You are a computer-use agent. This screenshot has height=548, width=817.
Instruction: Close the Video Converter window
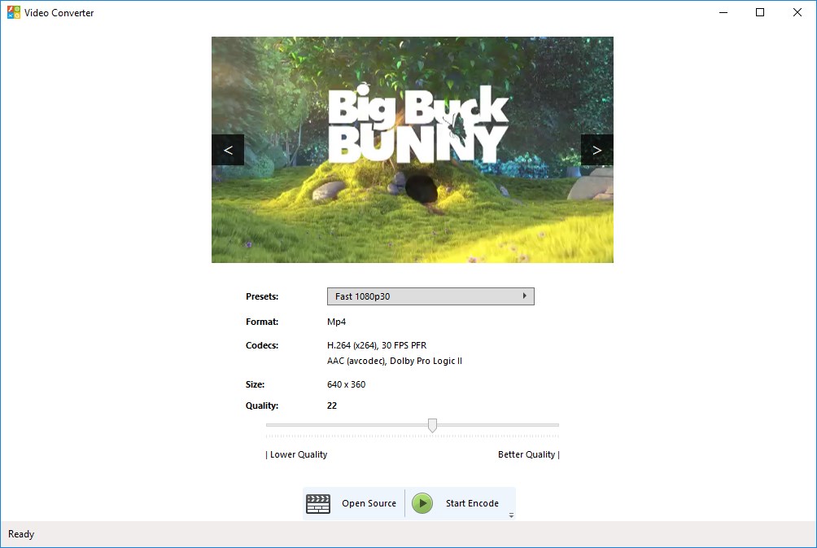pos(797,12)
